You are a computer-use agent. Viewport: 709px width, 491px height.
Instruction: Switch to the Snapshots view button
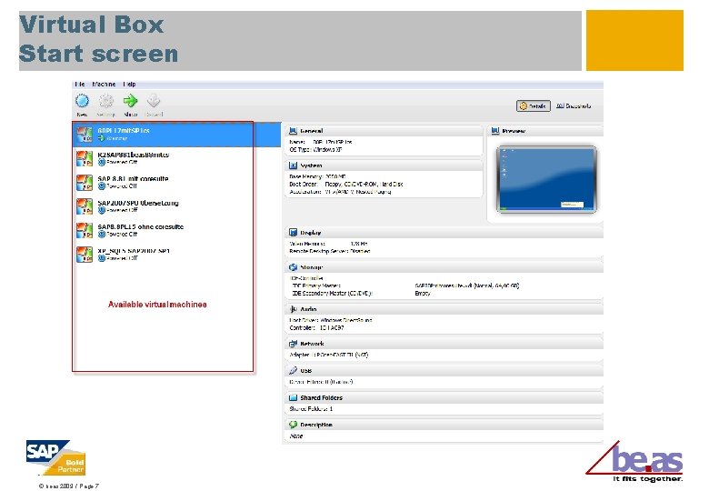(574, 105)
